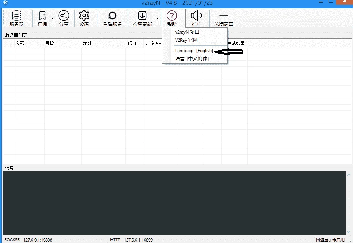Maximize the v2rayN window
The image size is (353, 243).
tap(331, 2)
